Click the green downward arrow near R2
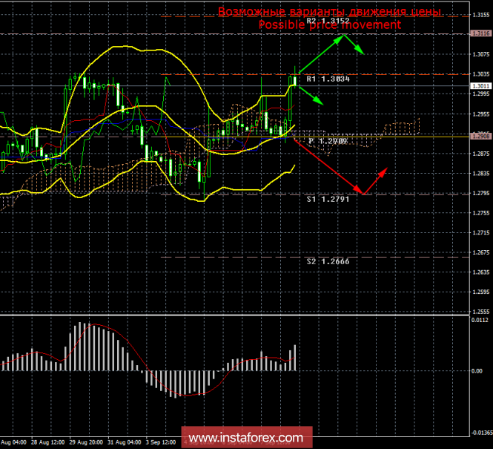This screenshot has height=449, width=493. point(354,45)
